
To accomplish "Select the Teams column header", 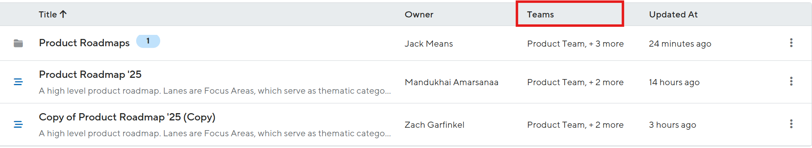I will [x=540, y=15].
